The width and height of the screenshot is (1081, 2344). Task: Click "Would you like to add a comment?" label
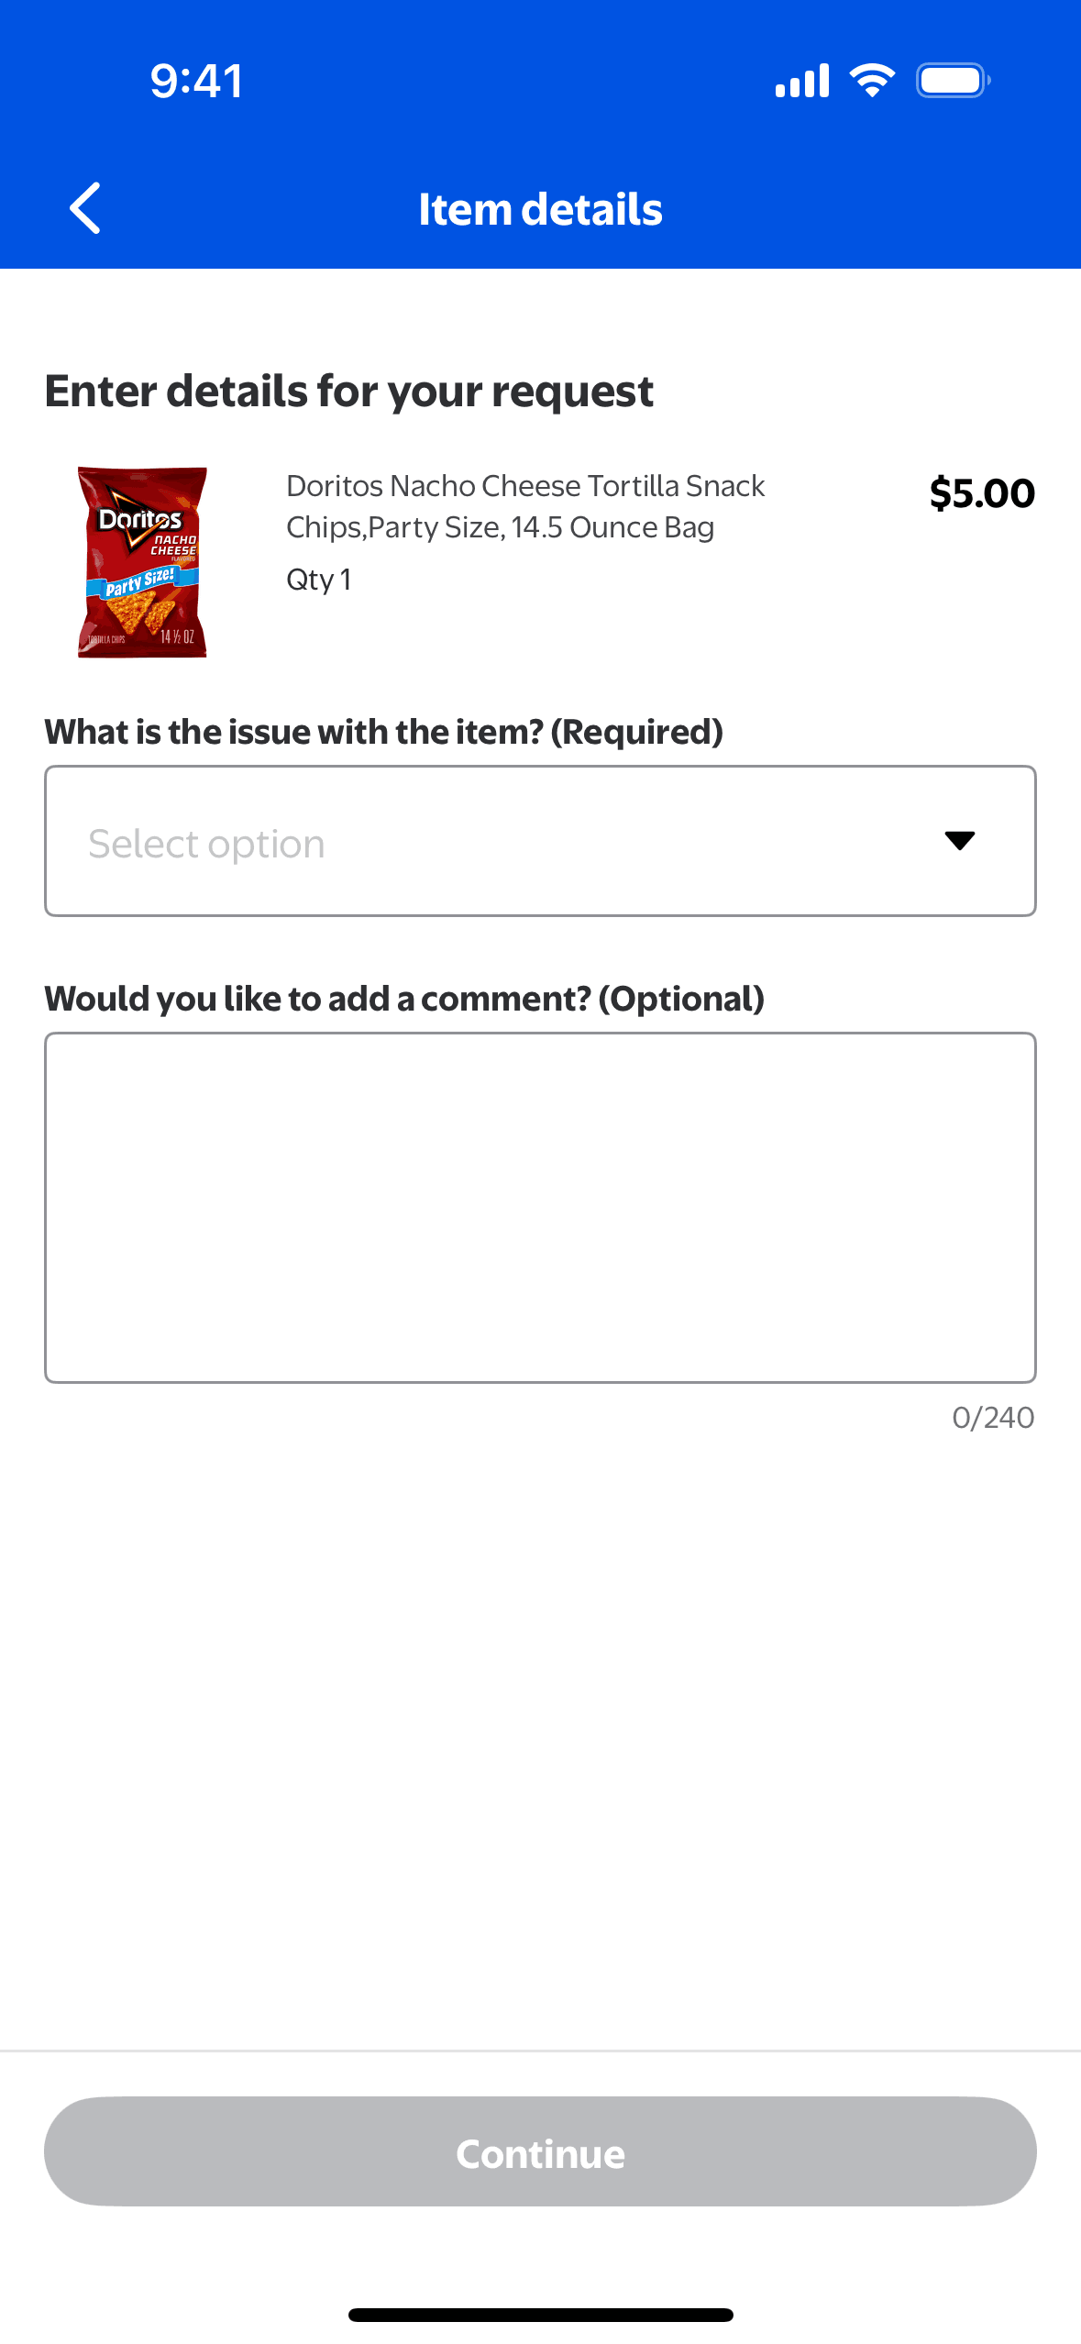[404, 999]
